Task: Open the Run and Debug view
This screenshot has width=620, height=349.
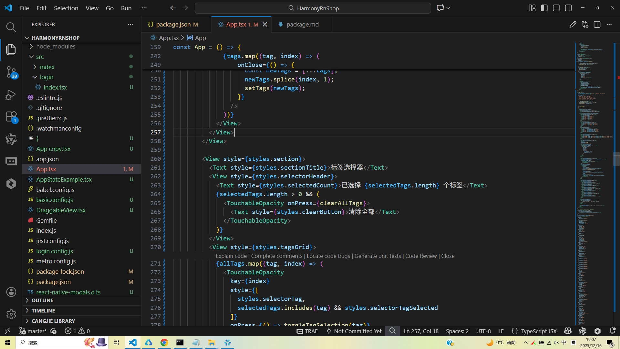Action: point(11,95)
